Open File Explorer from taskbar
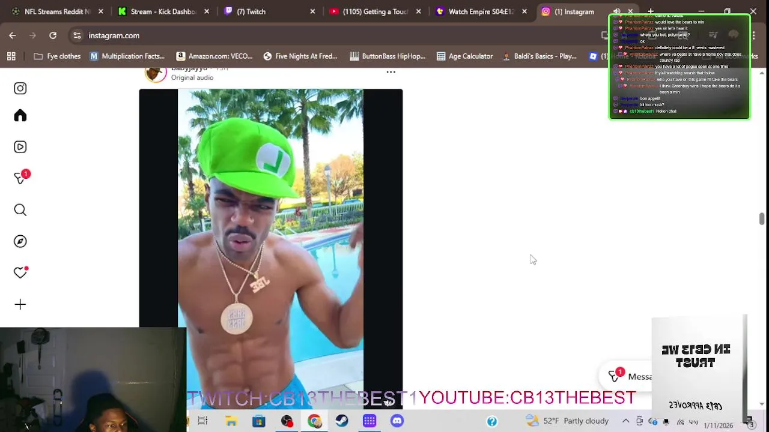This screenshot has height=432, width=769. point(231,421)
